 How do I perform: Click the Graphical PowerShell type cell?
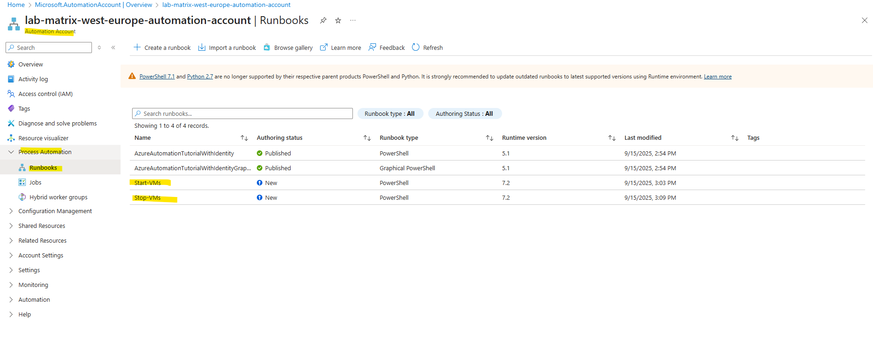coord(407,168)
